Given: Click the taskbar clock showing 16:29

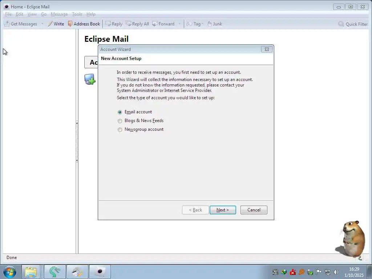Looking at the screenshot, I should [x=354, y=272].
